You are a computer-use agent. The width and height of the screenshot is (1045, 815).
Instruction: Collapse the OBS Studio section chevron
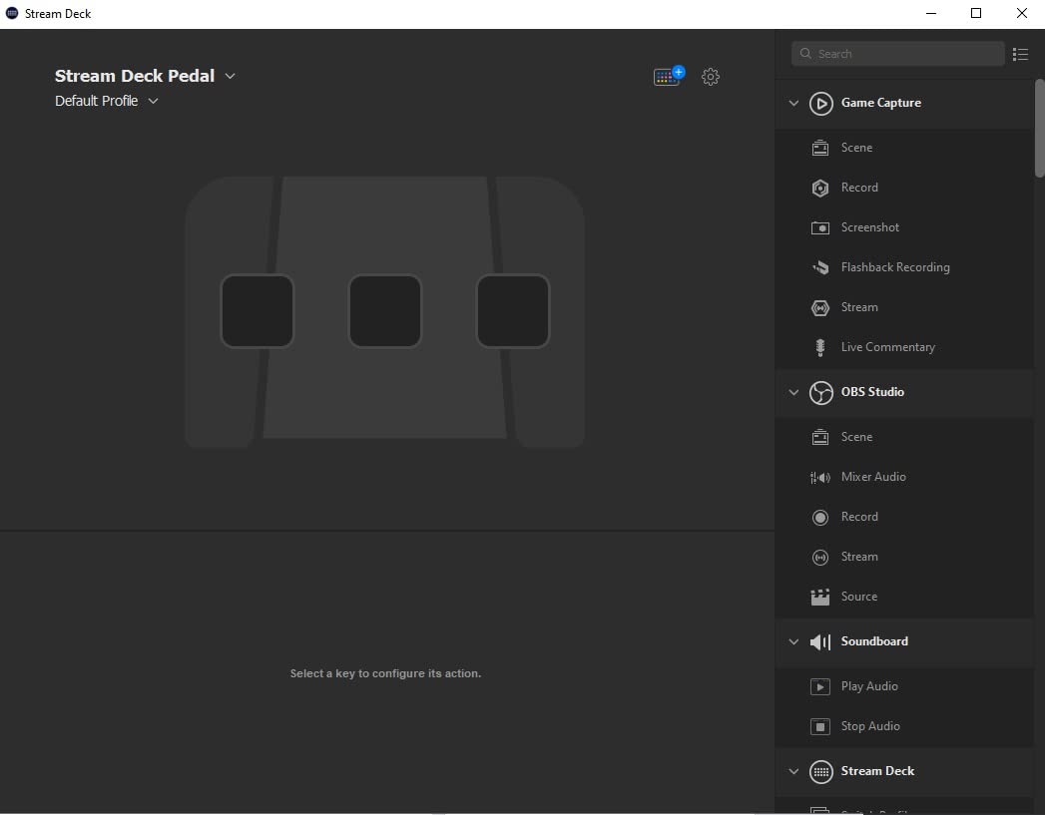(793, 392)
